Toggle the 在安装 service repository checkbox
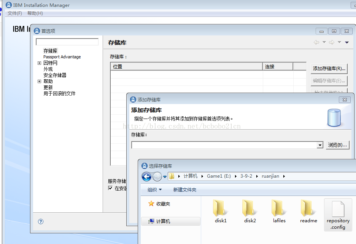This screenshot has width=356, height=244. tap(110, 188)
